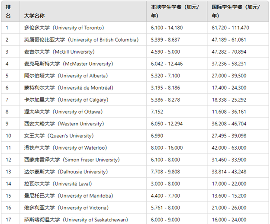Image resolution: width=270 pixels, height=224 pixels.
Task: Click international tuition 61,720 - 111,470
Action: 230,28
